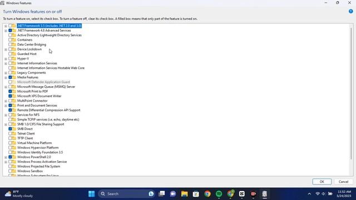Screen dimensions: 356x200
Task: Expand Windows PowerShell 2.0 node
Action: (x=6, y=157)
